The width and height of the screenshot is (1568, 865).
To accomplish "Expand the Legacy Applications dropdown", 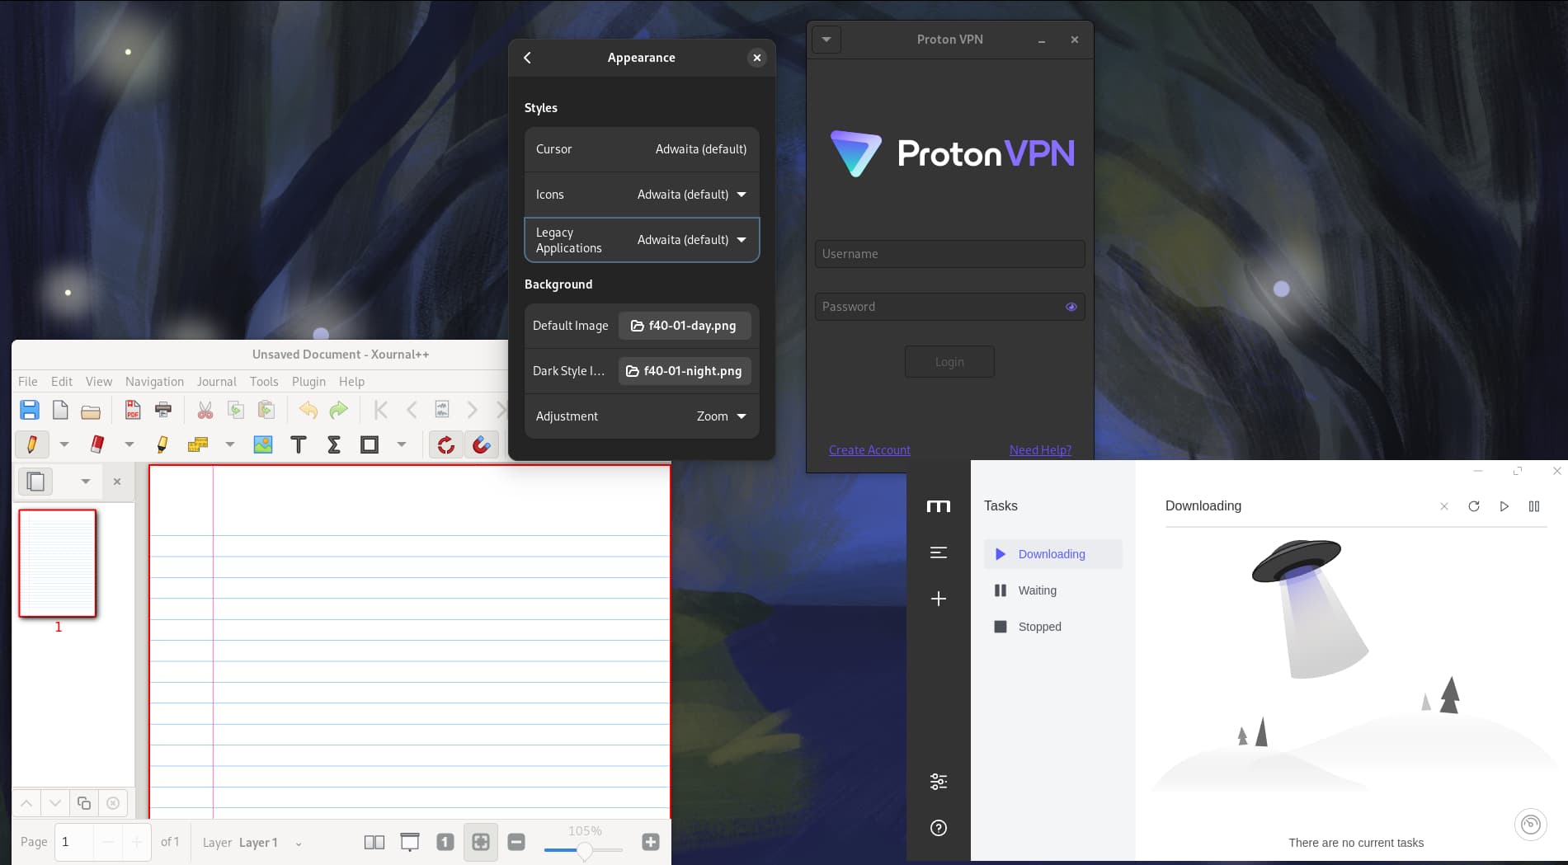I will (741, 240).
